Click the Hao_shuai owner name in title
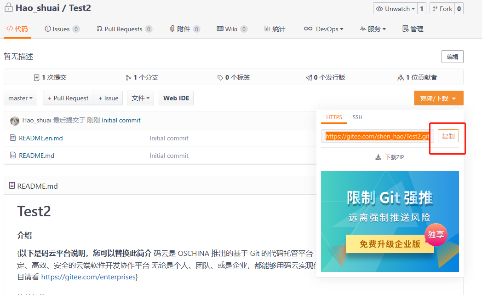 tap(38, 8)
